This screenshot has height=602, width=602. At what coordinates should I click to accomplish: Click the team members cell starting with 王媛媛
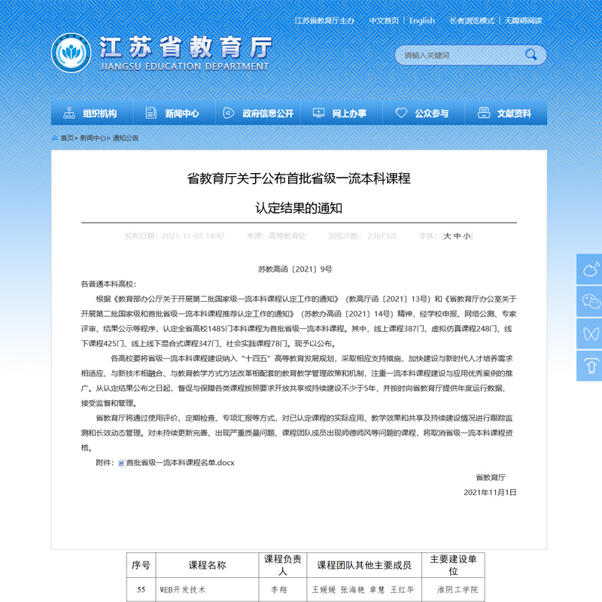(363, 590)
